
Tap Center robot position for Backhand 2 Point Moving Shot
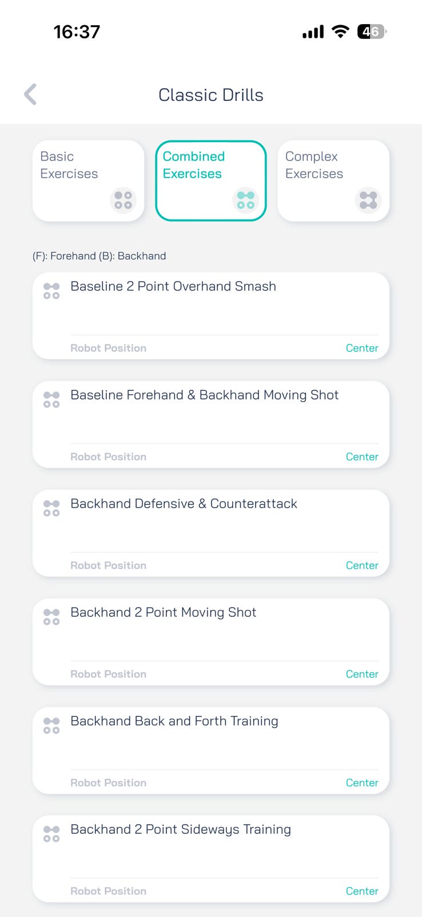pyautogui.click(x=362, y=674)
